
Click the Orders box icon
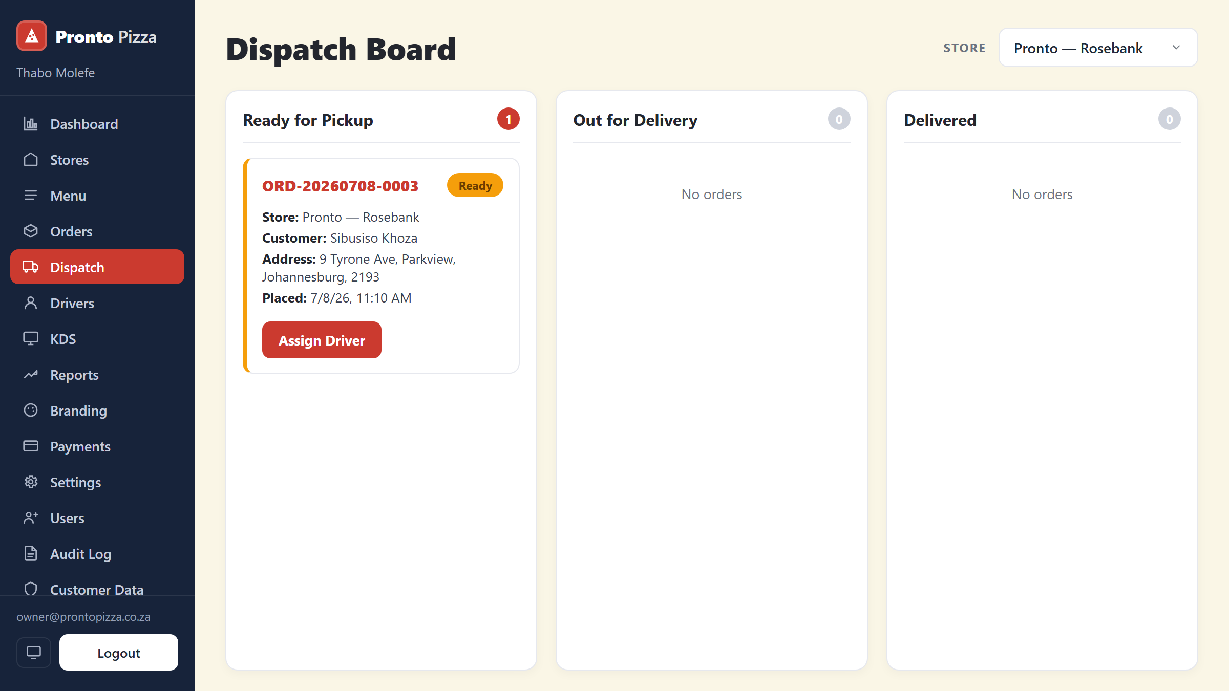(31, 231)
